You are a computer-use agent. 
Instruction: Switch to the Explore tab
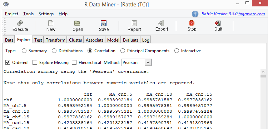click(x=24, y=40)
